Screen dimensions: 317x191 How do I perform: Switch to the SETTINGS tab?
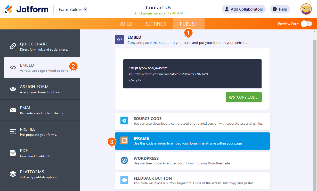click(156, 24)
